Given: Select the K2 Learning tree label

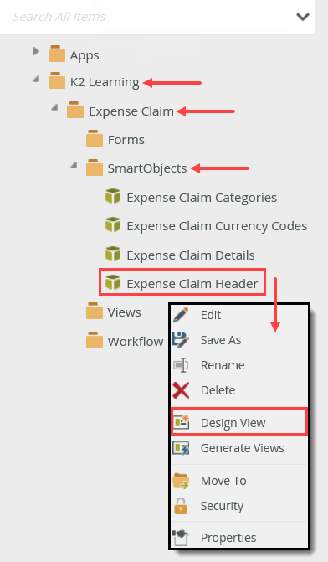Looking at the screenshot, I should click(105, 82).
